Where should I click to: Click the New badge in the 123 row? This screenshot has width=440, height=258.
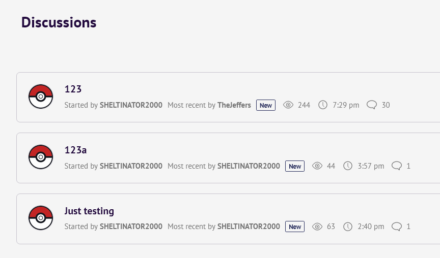pos(266,105)
